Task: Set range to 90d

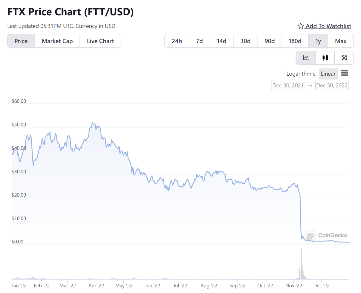Action: coord(270,41)
